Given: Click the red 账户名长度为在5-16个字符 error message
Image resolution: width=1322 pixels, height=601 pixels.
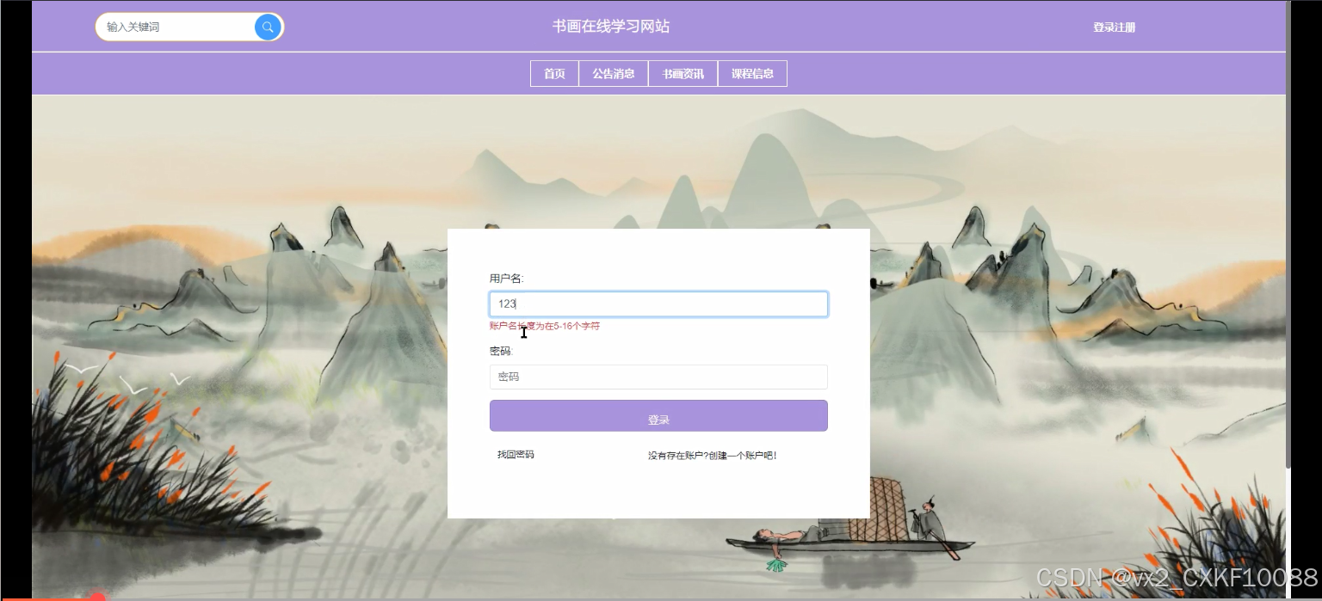Looking at the screenshot, I should (x=545, y=326).
